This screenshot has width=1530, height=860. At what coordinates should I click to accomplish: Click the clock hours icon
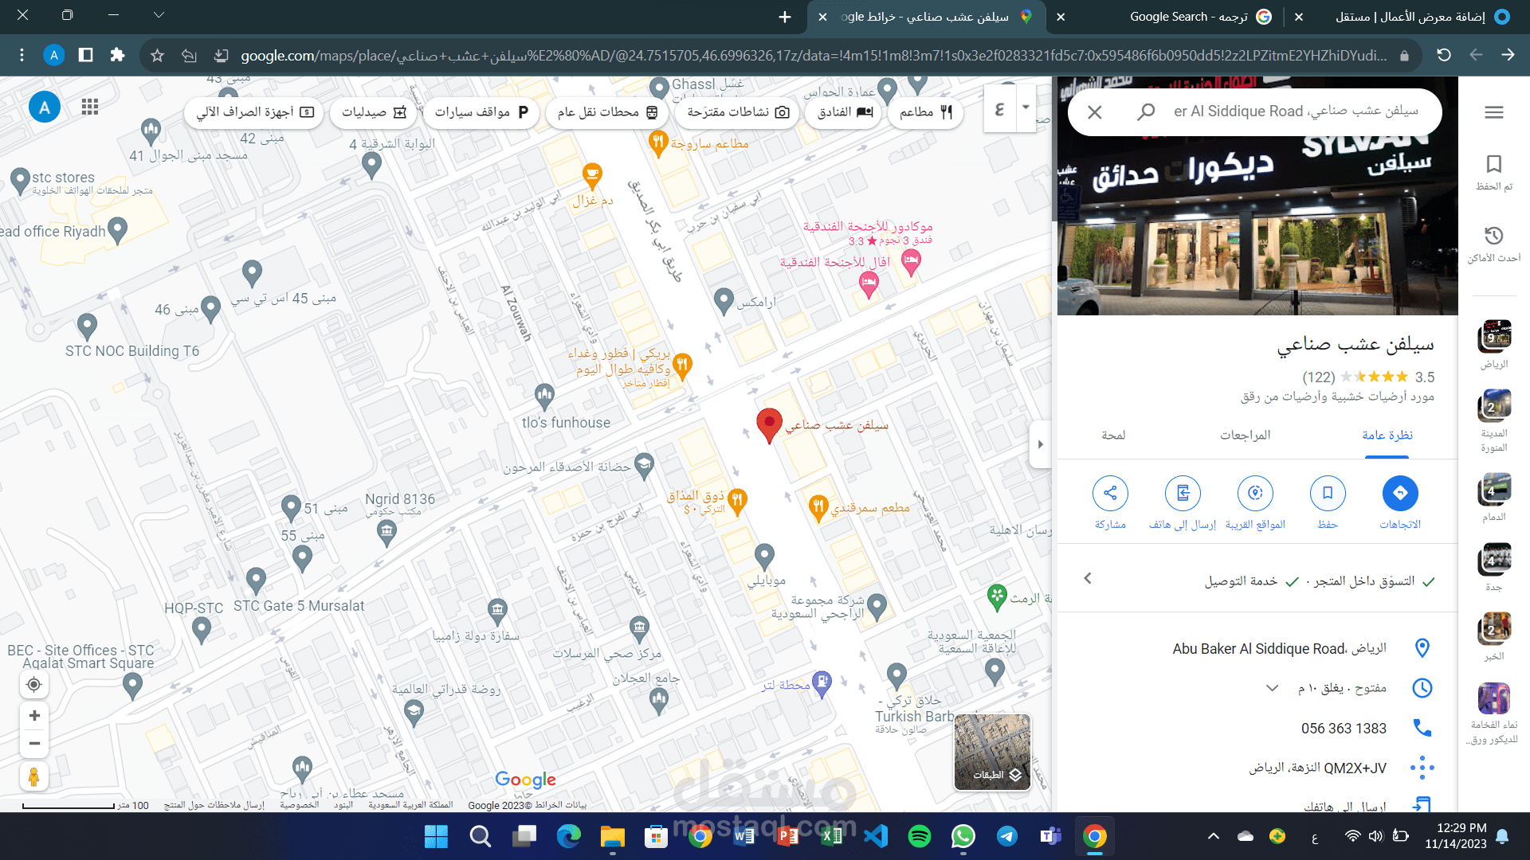click(x=1422, y=688)
